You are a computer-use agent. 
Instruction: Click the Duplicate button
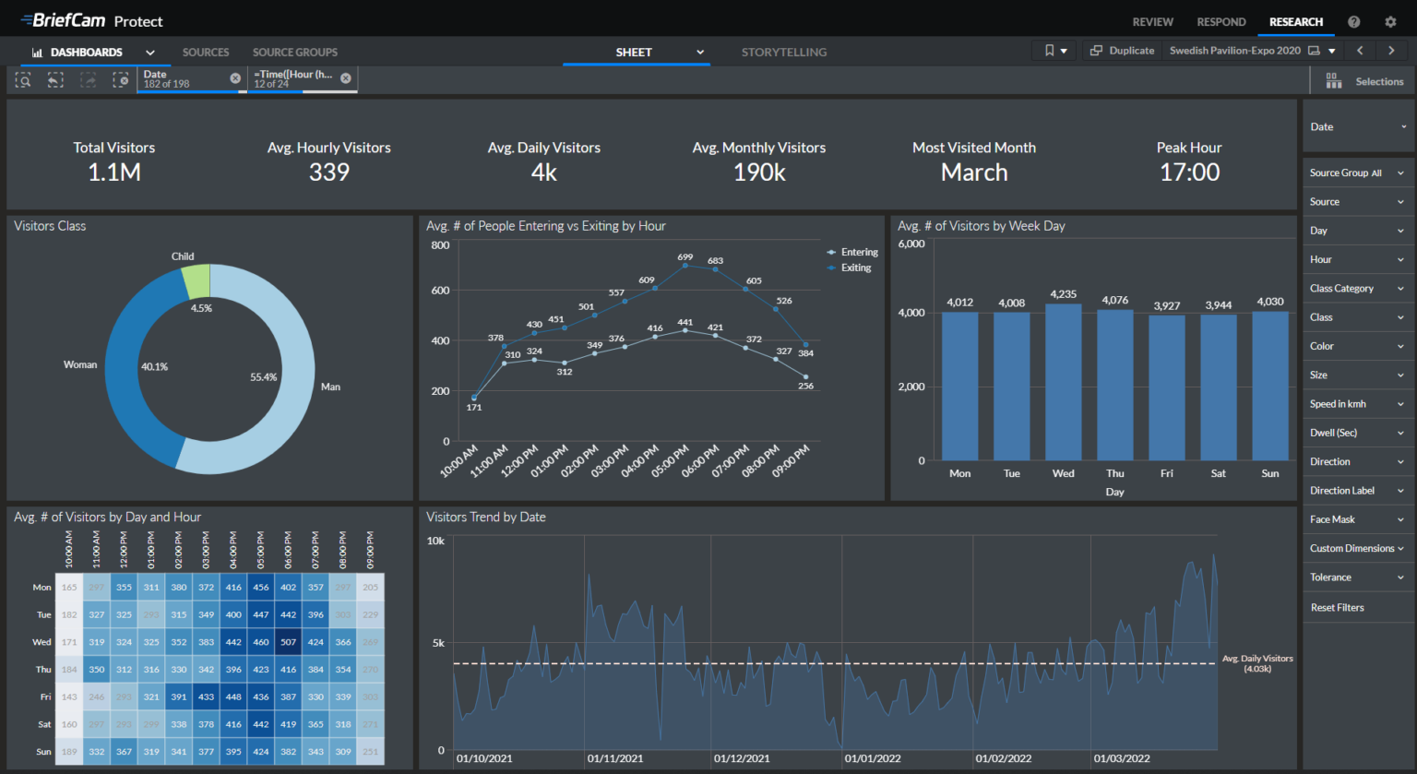click(1122, 51)
